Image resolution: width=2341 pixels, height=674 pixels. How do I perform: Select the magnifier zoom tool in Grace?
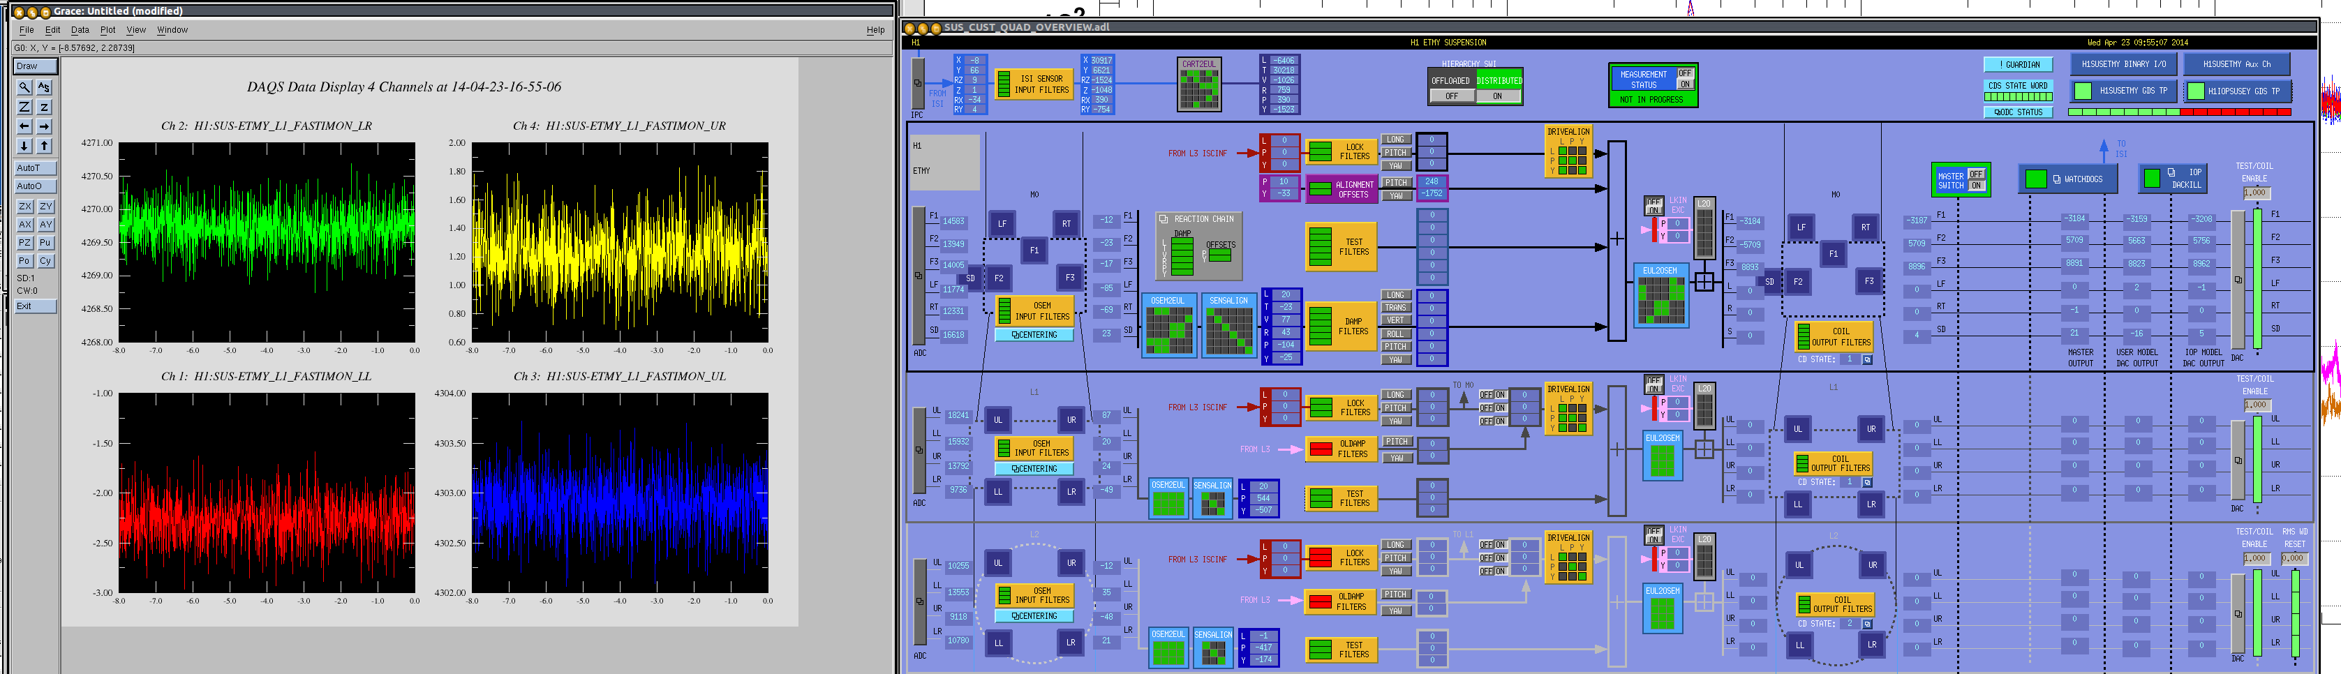24,87
